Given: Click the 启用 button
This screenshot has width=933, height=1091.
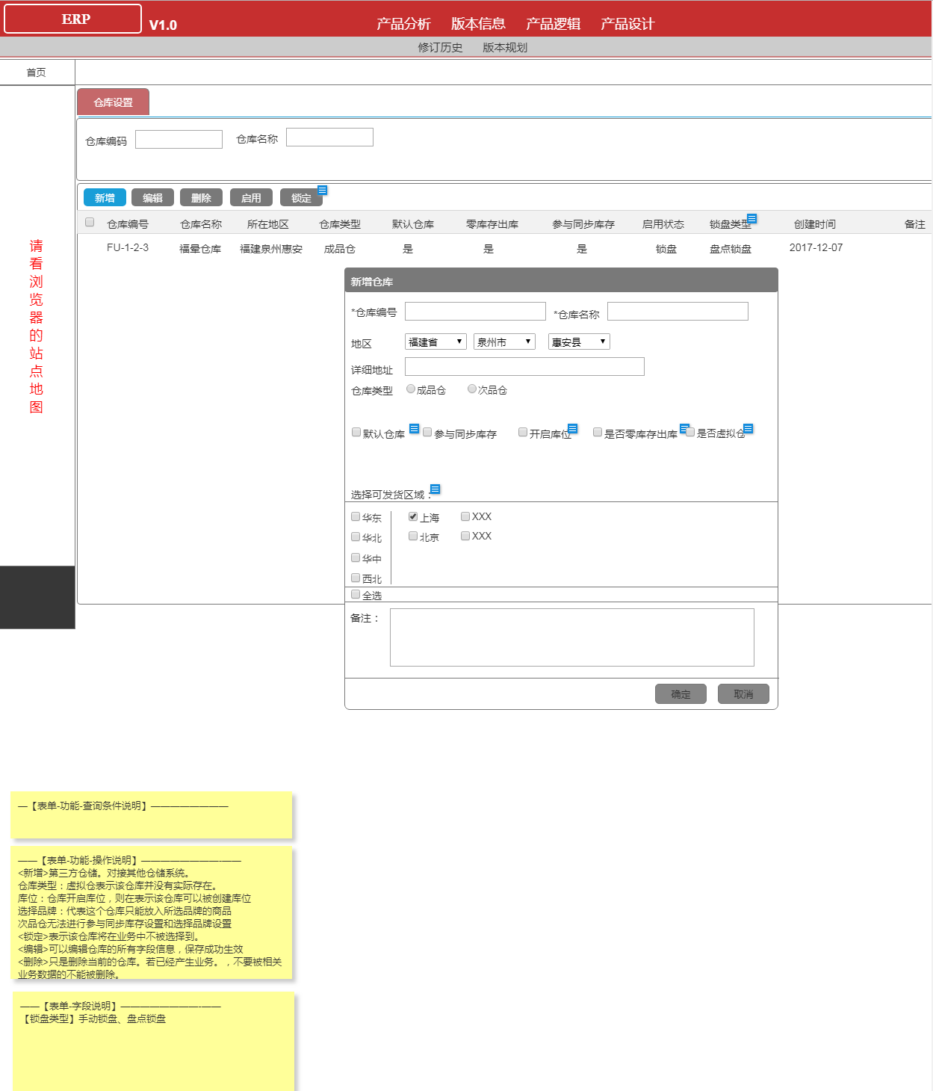Looking at the screenshot, I should 251,197.
